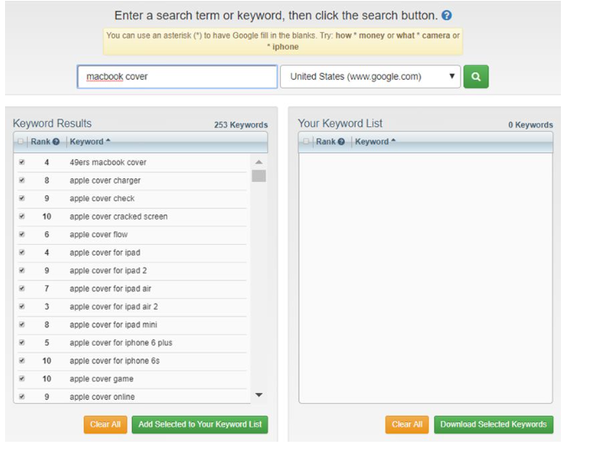This screenshot has width=592, height=451.
Task: Uncheck the 'apple cover for iphone 6s' checkbox
Action: [x=22, y=361]
